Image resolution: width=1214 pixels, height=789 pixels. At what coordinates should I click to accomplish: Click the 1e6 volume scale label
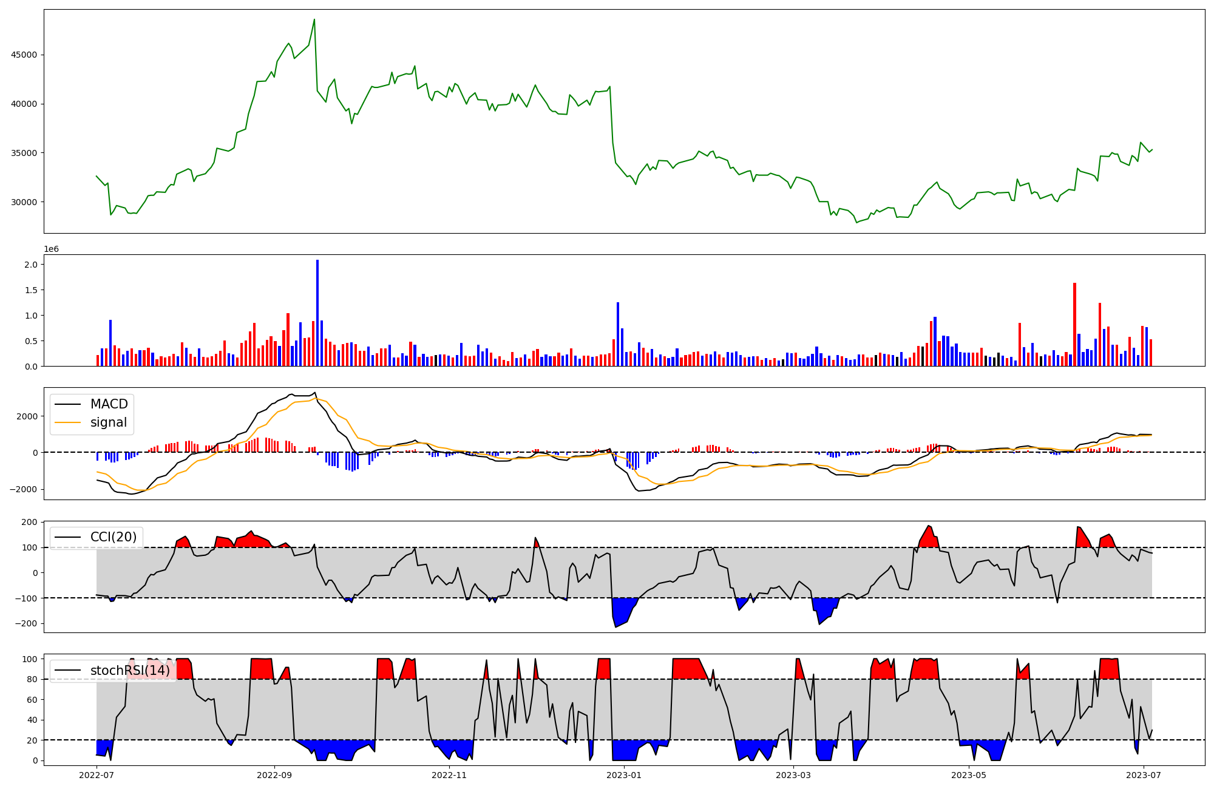pos(51,249)
